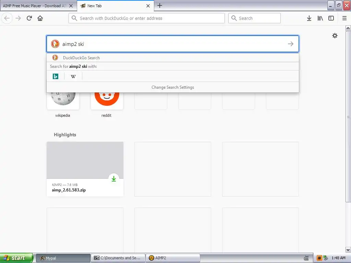
Task: Click the wikipedia tile label
Action: pos(63,115)
